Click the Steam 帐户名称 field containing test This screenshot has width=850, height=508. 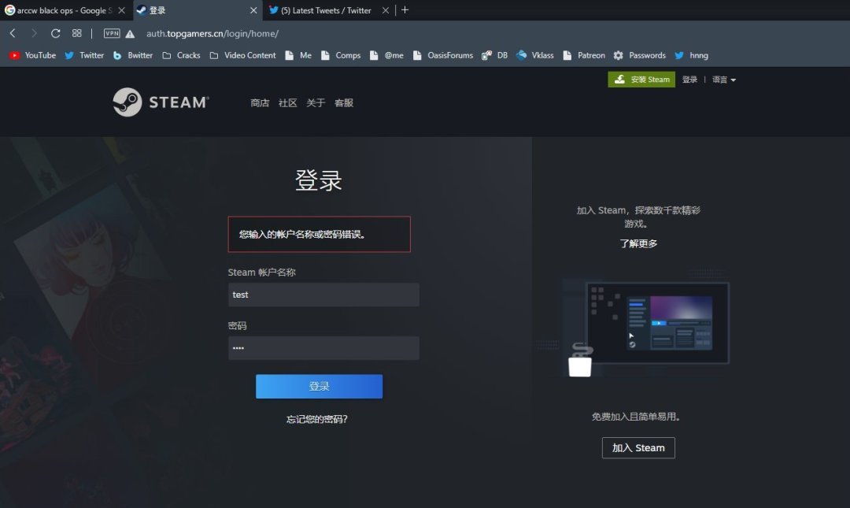coord(323,295)
